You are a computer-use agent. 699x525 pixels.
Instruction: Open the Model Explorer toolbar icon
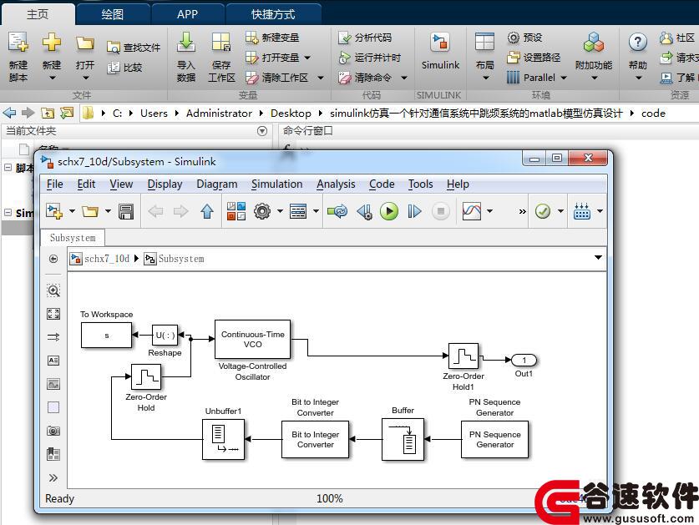[x=298, y=211]
